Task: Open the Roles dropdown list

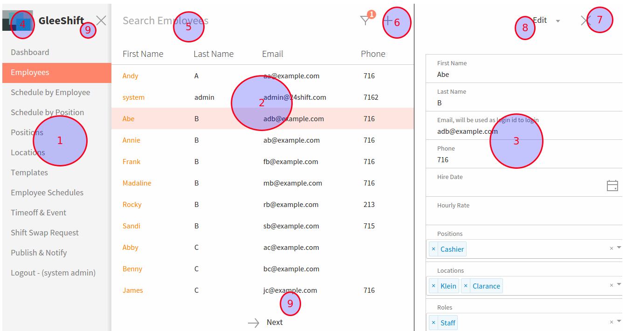Action: (619, 321)
